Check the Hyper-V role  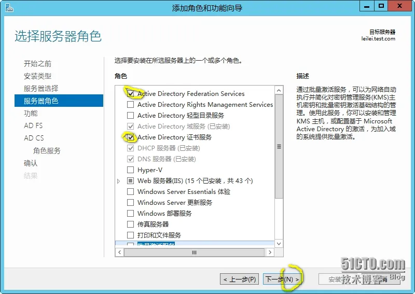coord(131,170)
